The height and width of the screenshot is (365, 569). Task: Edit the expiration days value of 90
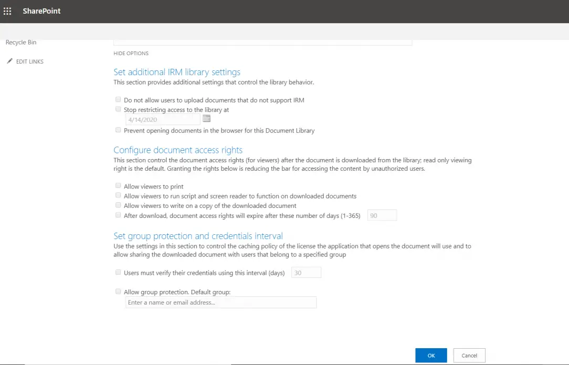pyautogui.click(x=382, y=215)
